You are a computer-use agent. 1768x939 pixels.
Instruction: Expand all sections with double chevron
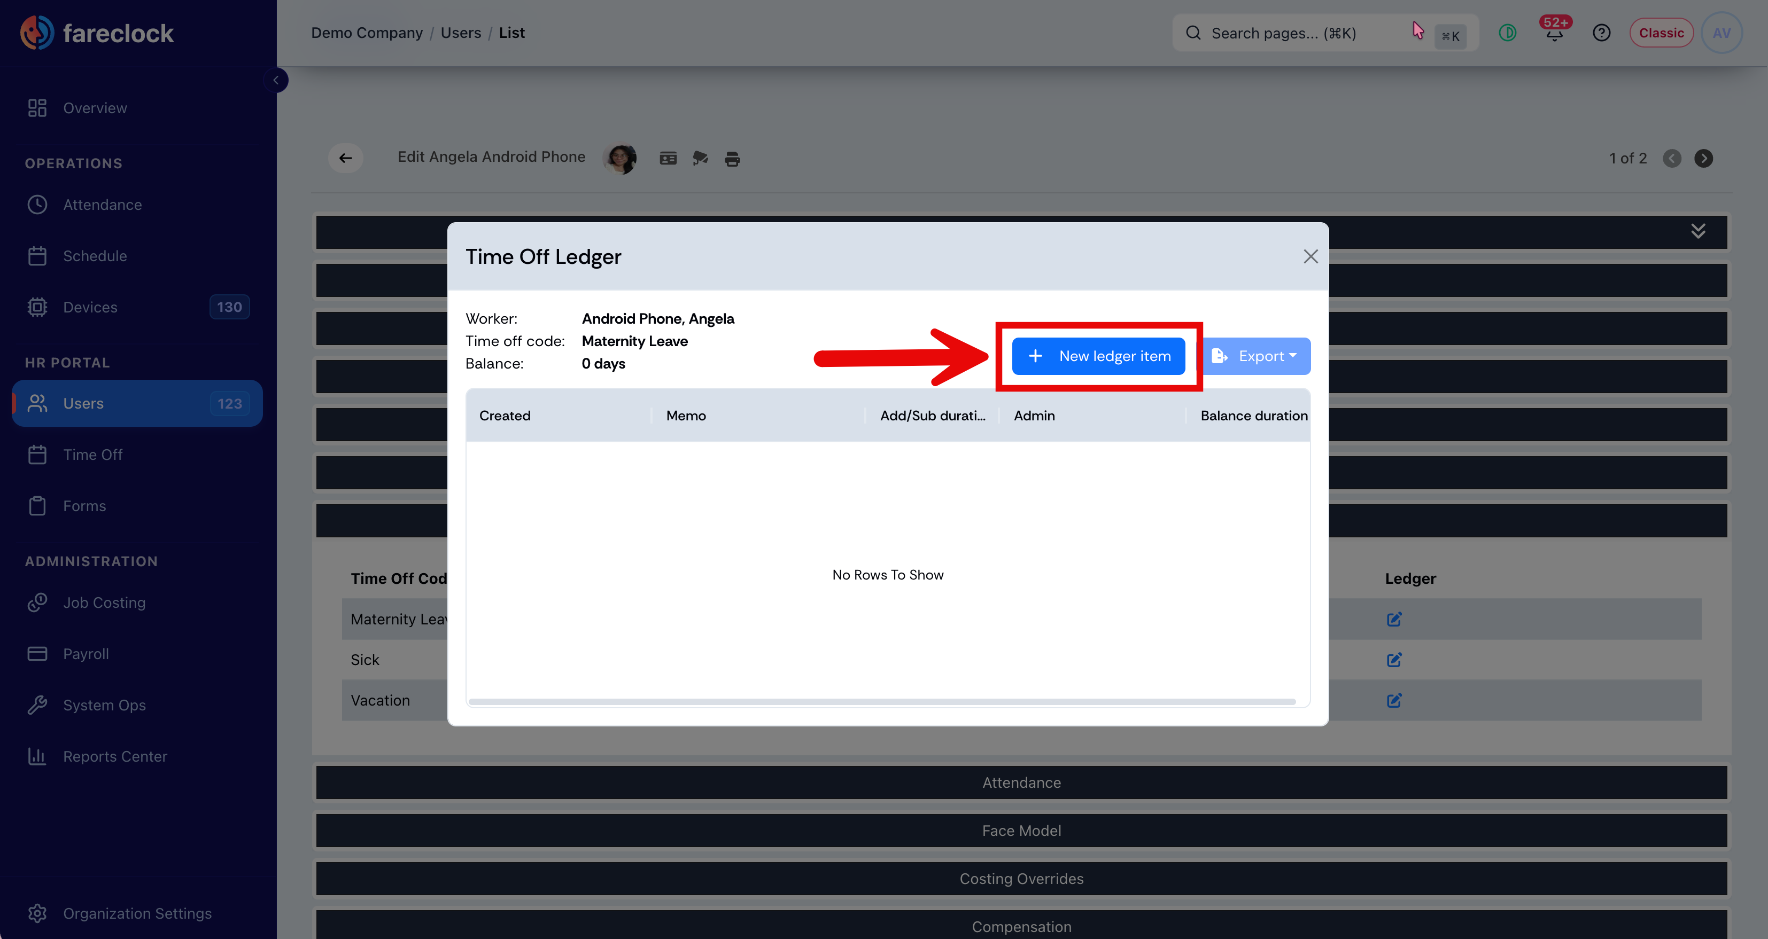(x=1698, y=231)
